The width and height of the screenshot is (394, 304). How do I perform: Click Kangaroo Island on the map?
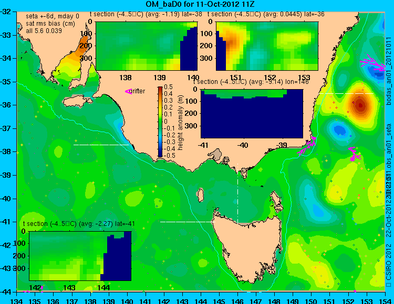78,102
